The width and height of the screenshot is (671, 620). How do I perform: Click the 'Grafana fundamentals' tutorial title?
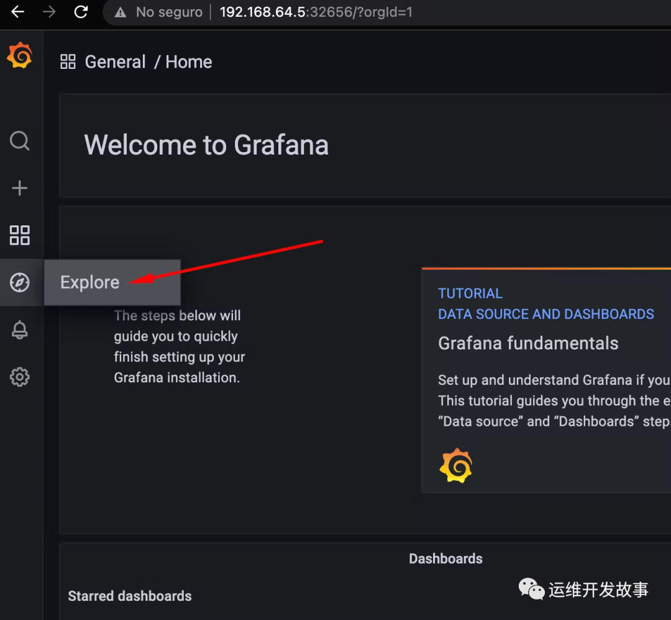click(528, 343)
